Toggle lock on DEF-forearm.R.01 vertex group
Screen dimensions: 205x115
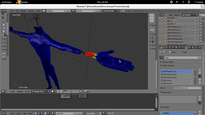[x=191, y=75]
